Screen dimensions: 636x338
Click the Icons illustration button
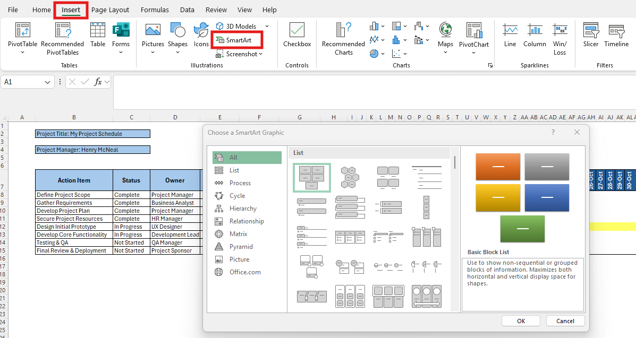[x=201, y=34]
